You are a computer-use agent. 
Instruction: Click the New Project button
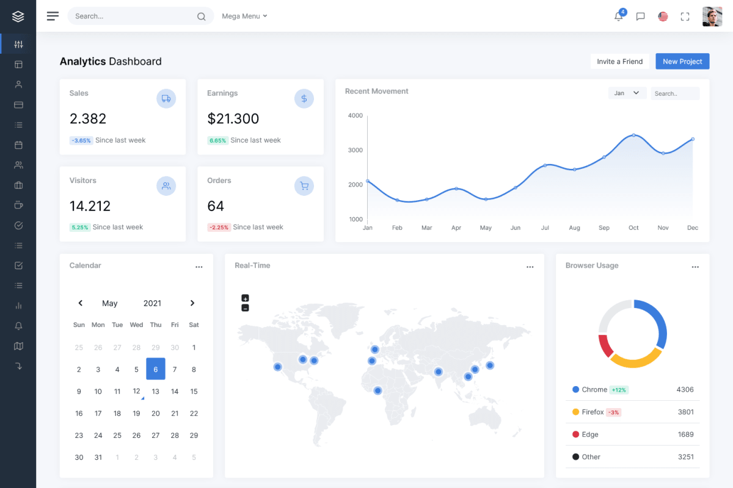tap(682, 62)
